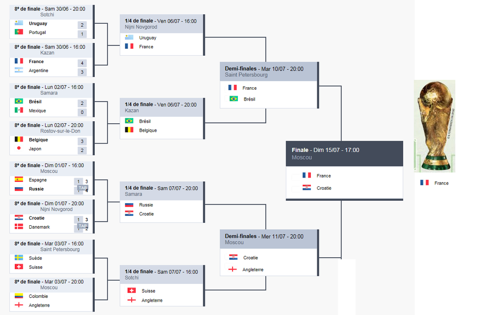
Task: Open Demi-finales Mar 10/07 Saint Petersbourg header
Action: [269, 71]
